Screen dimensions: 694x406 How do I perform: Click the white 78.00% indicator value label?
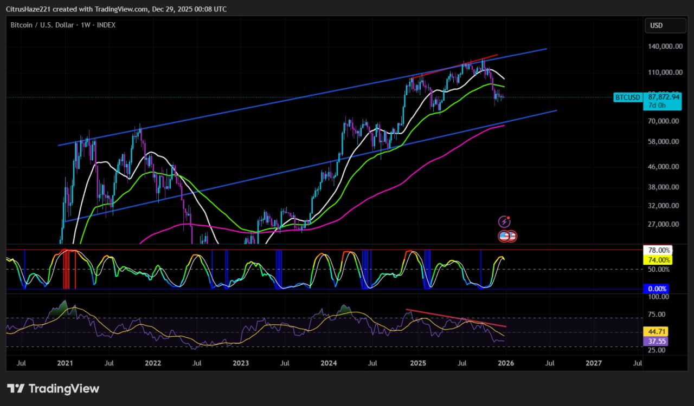(x=657, y=250)
